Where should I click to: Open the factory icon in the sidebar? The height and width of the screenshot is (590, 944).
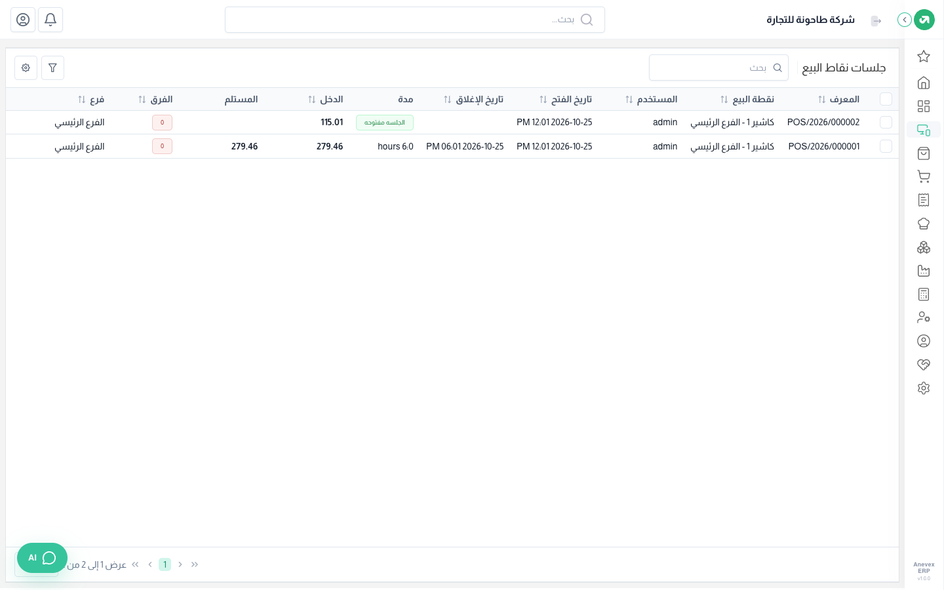[924, 271]
